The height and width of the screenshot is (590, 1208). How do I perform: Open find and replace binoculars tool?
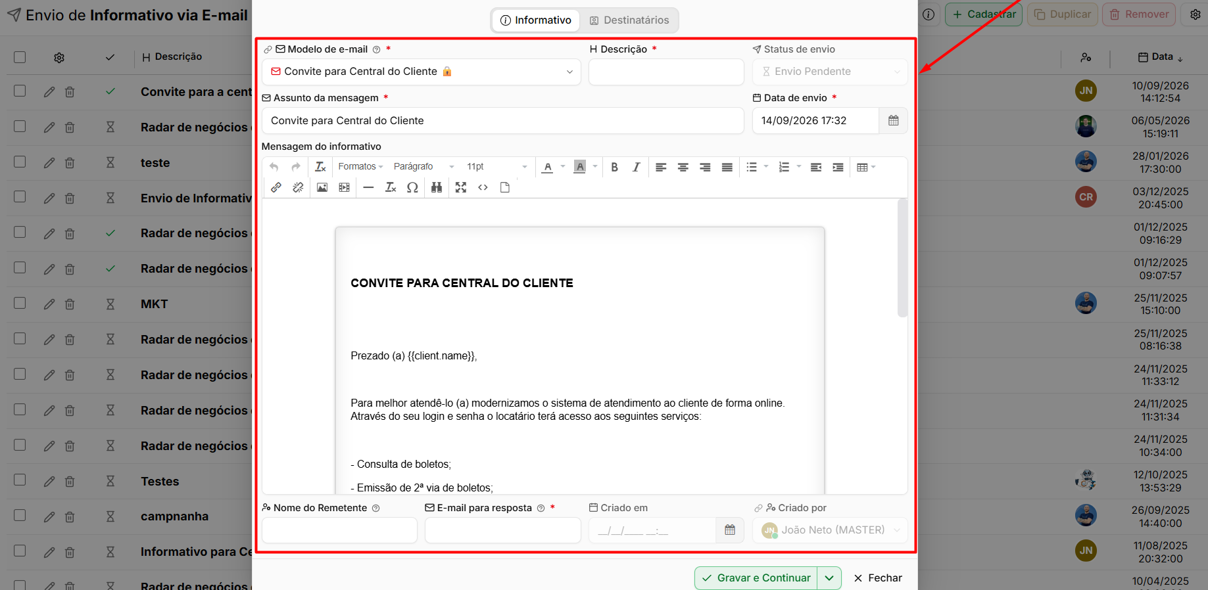click(x=437, y=187)
